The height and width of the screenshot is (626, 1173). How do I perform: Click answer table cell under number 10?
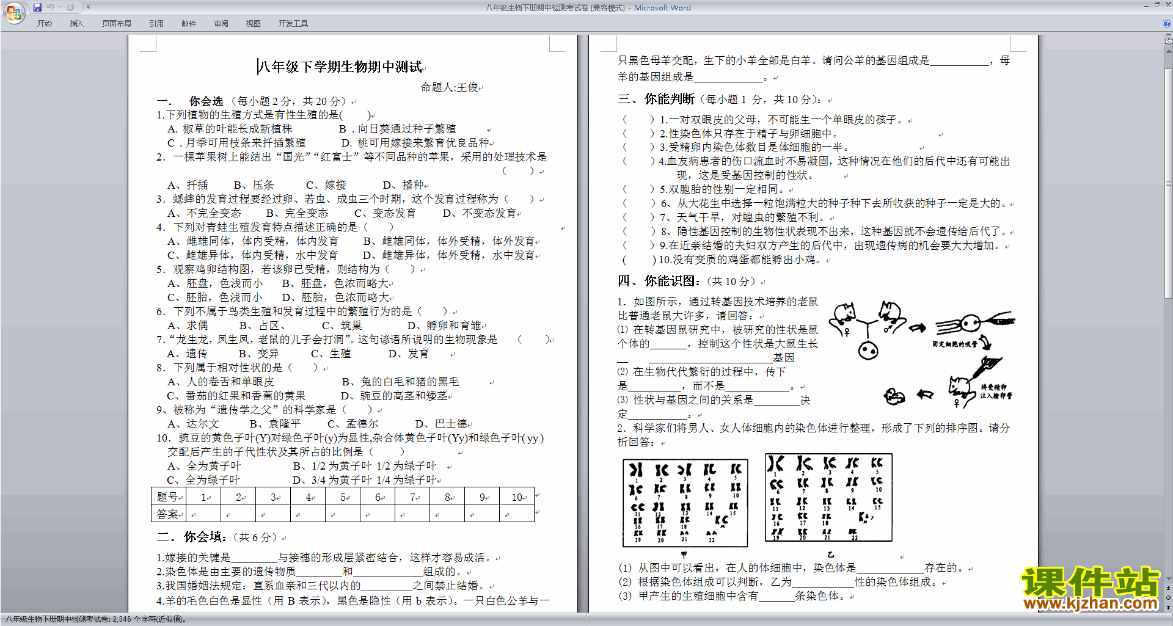[516, 514]
